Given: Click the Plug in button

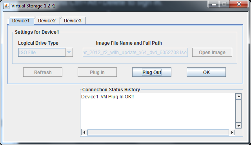Looking at the screenshot, I should pyautogui.click(x=97, y=72).
